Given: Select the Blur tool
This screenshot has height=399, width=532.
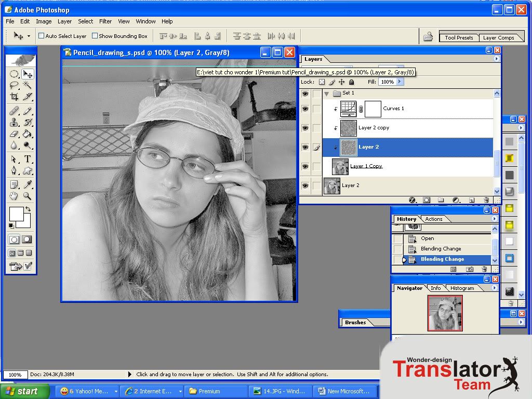Looking at the screenshot, I should point(14,145).
